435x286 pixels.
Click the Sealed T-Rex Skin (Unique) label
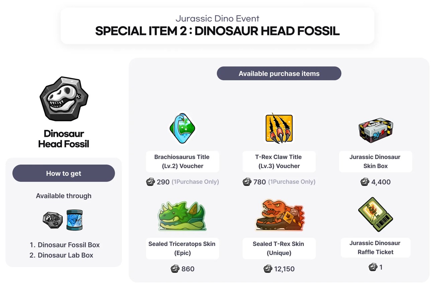[279, 248]
